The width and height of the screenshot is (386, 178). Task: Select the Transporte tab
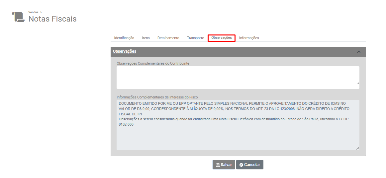[195, 38]
